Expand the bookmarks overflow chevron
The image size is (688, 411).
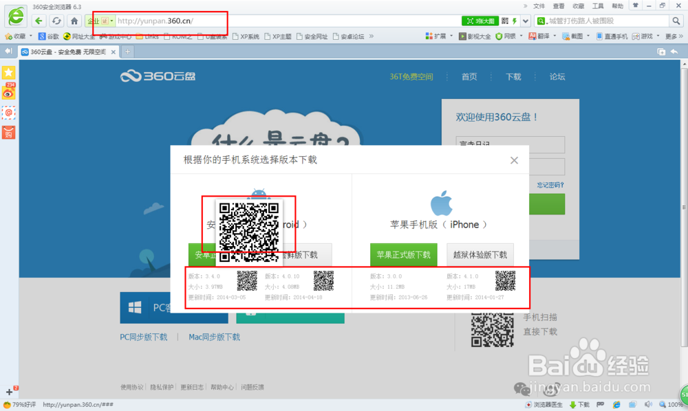point(372,36)
